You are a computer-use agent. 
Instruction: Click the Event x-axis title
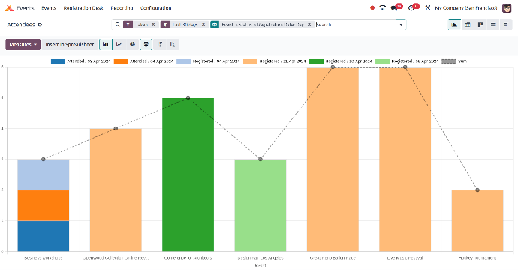click(261, 265)
